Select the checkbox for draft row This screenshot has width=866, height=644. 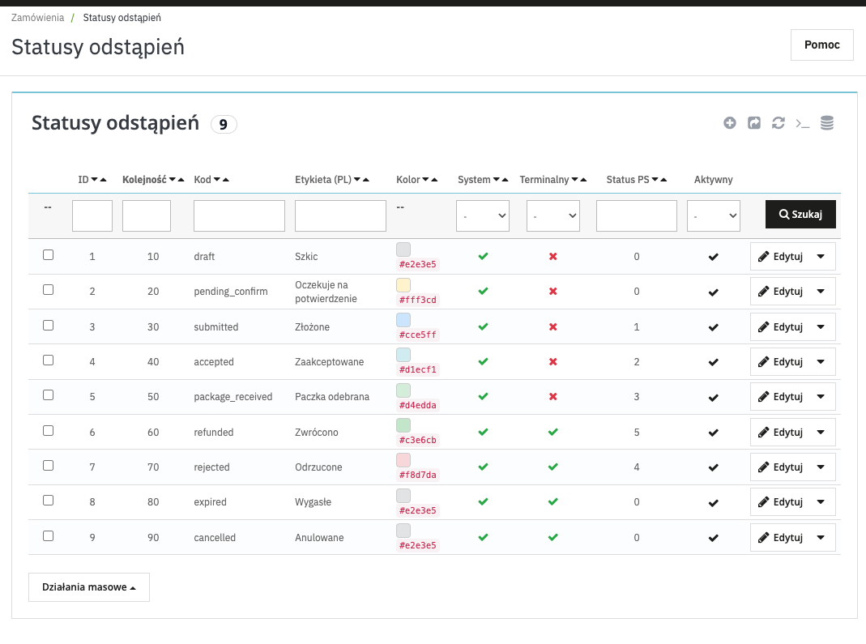(x=48, y=254)
